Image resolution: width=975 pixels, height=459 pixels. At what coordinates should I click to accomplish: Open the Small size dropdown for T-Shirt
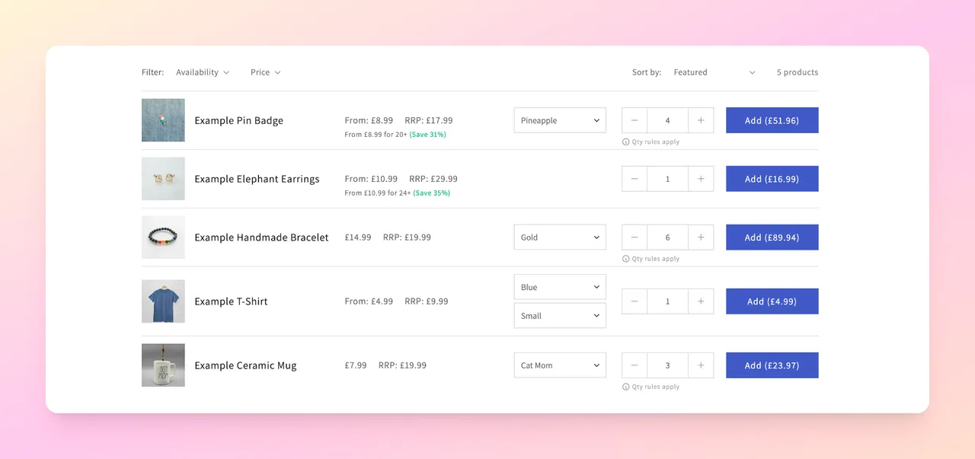(560, 315)
